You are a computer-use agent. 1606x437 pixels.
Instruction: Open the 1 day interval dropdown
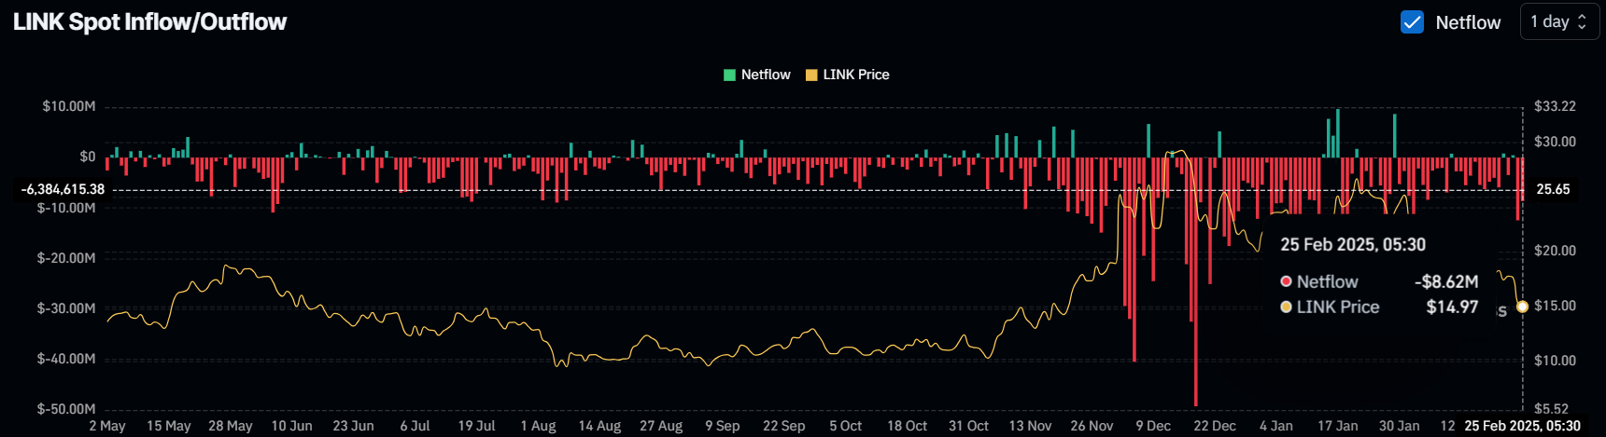[x=1560, y=21]
